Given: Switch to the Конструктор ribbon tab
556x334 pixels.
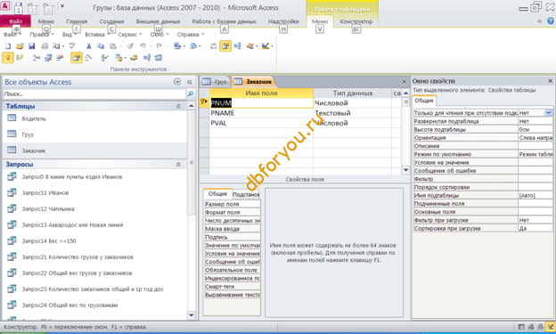Looking at the screenshot, I should click(x=356, y=21).
